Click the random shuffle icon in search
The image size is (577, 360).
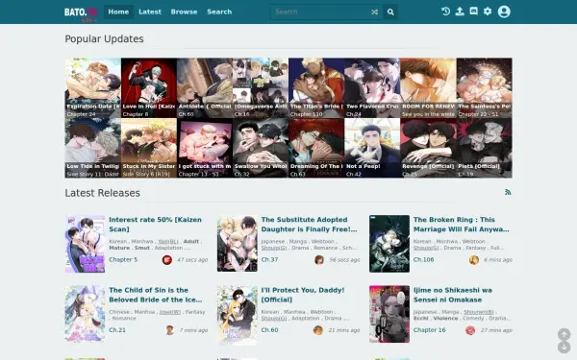375,12
